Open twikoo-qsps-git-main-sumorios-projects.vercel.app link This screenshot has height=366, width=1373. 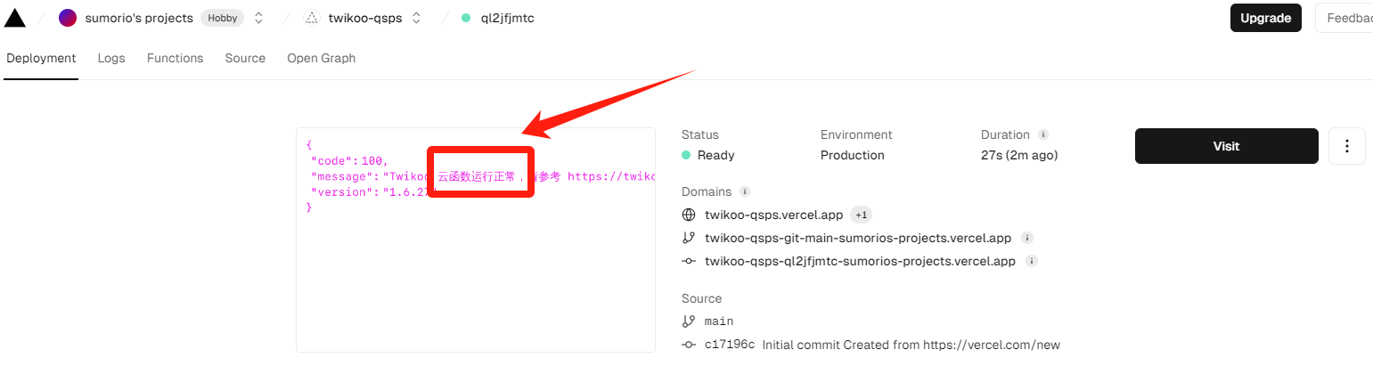[858, 238]
